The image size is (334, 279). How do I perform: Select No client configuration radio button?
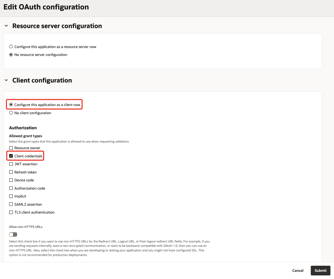pos(11,113)
